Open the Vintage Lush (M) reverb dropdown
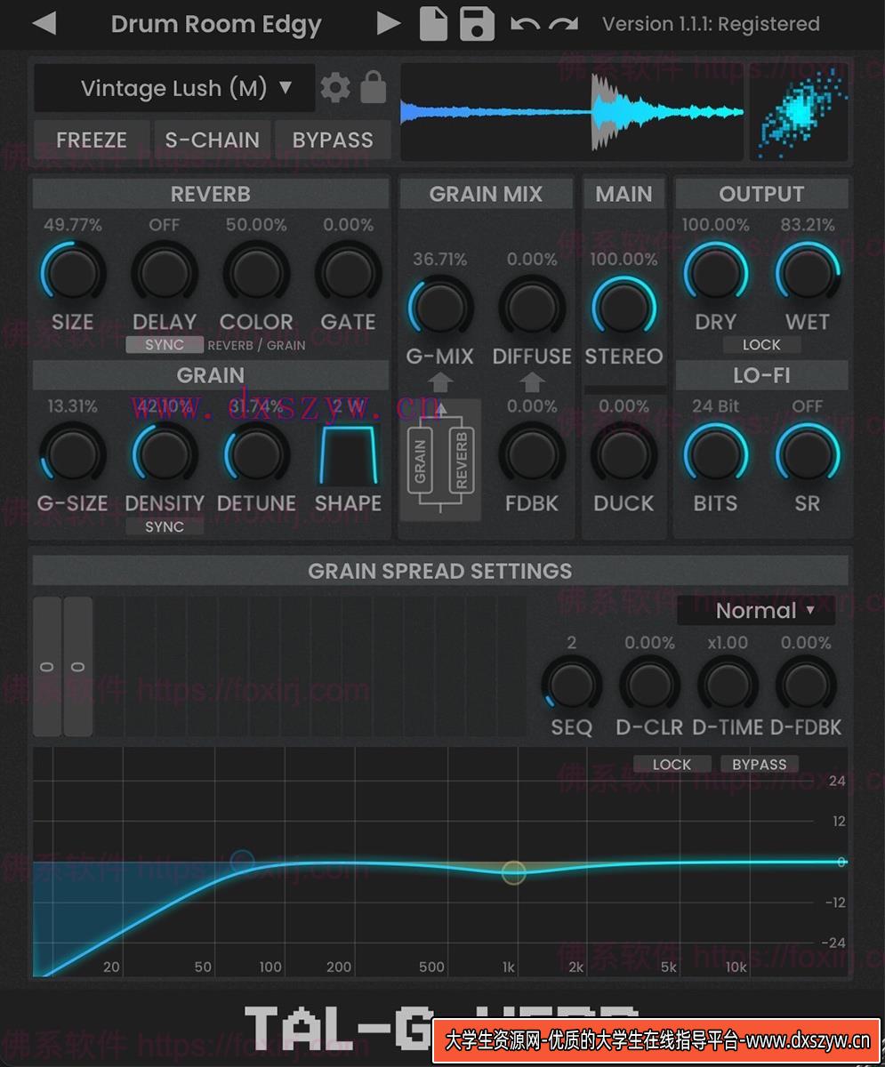 [x=174, y=87]
